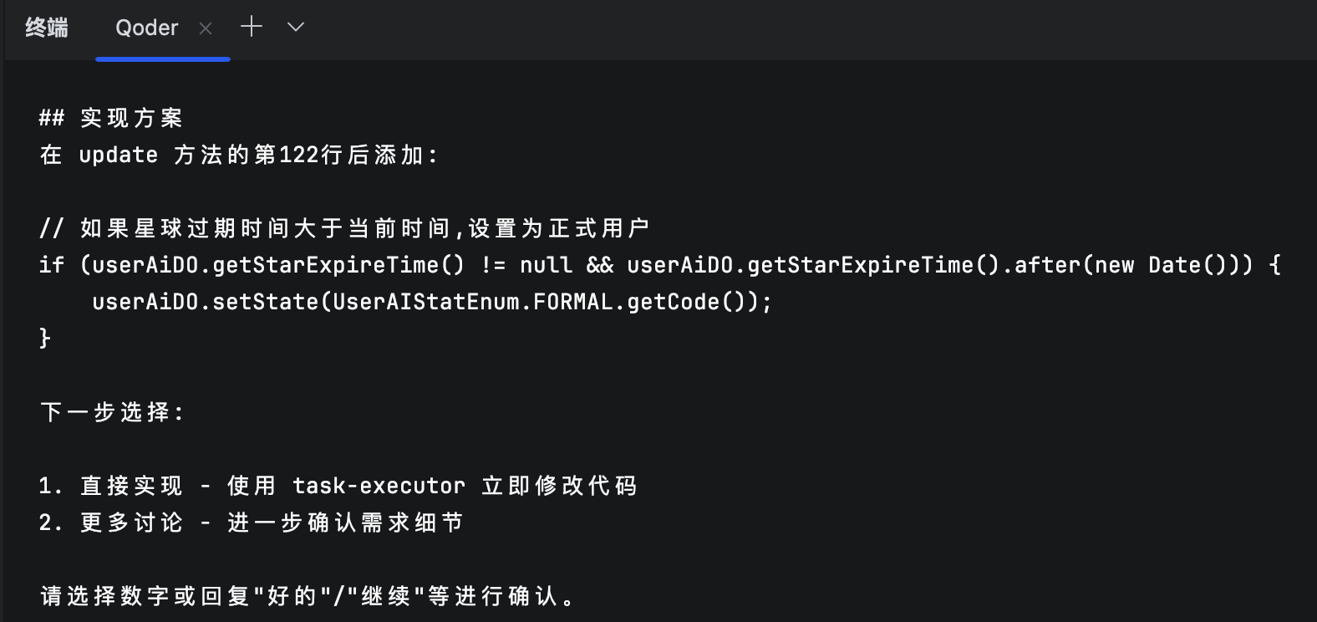Image resolution: width=1317 pixels, height=622 pixels.
Task: Click the "下一步选择:" prompt text
Action: (x=112, y=412)
